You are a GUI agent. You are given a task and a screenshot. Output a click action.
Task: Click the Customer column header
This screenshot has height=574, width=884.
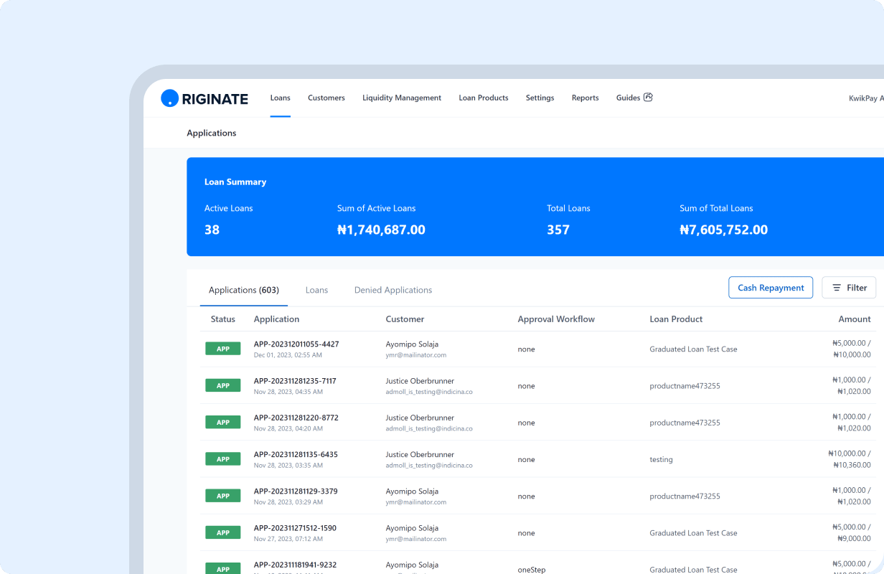(x=405, y=319)
